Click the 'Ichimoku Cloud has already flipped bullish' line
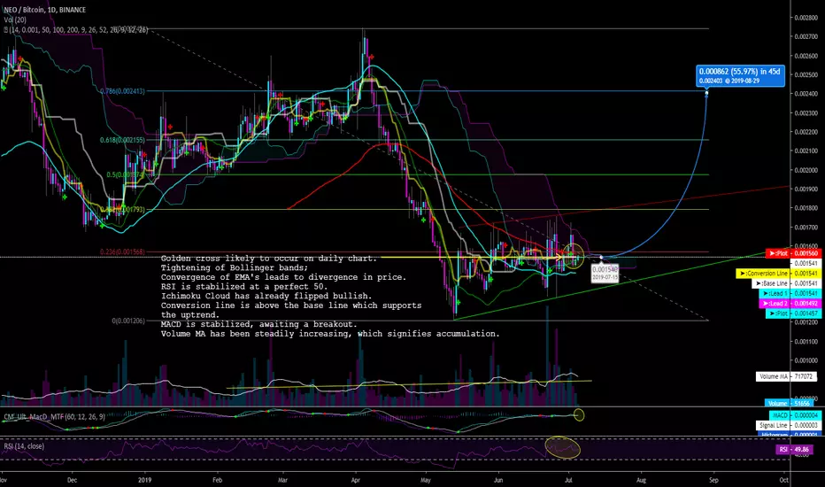 coord(266,296)
